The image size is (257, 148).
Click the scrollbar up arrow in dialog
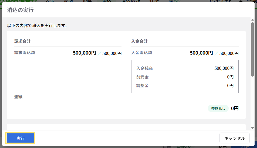[x=252, y=20]
